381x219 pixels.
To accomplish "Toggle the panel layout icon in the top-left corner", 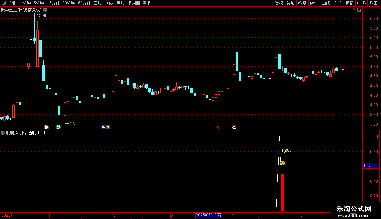I will (4, 3).
